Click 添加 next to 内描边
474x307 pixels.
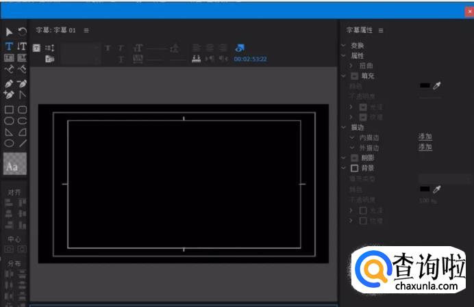tap(425, 137)
